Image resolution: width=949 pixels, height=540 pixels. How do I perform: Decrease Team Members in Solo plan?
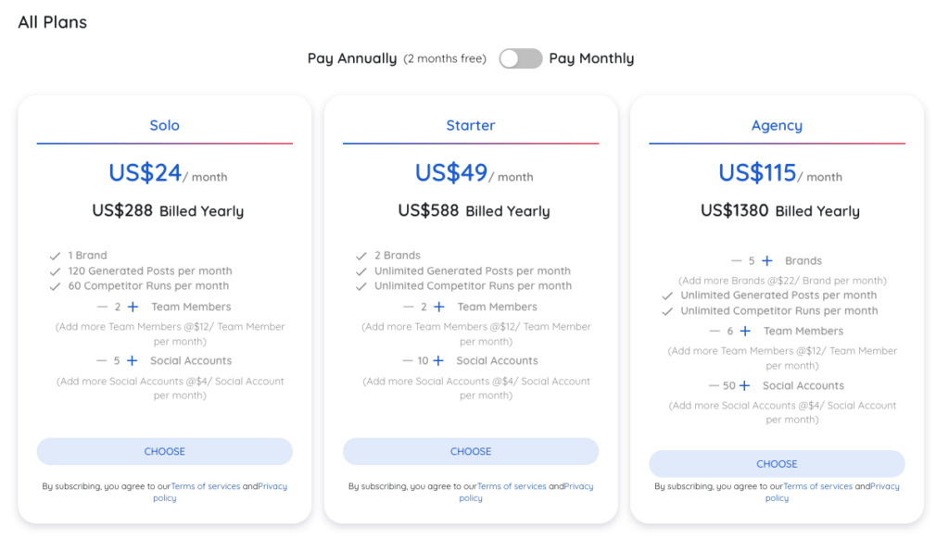click(102, 307)
